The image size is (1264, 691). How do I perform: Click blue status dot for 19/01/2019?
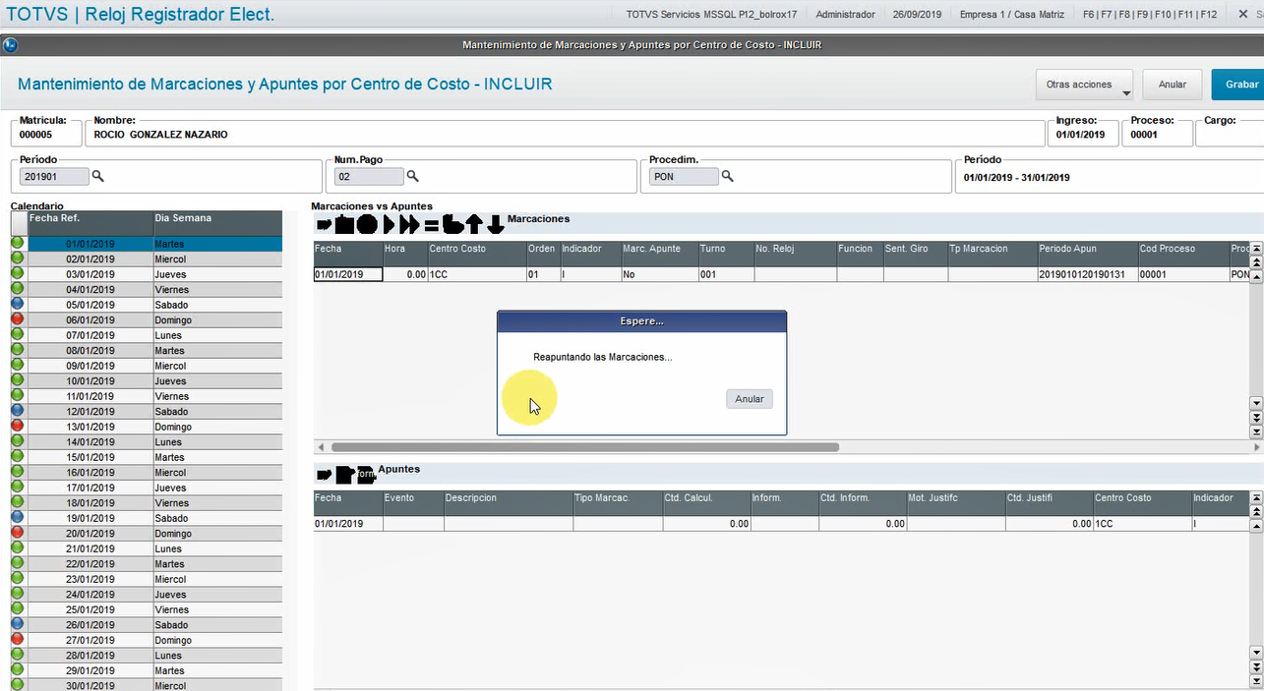pyautogui.click(x=18, y=518)
